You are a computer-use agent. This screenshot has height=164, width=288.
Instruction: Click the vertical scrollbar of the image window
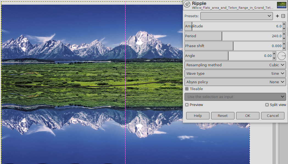[x=274, y=143]
